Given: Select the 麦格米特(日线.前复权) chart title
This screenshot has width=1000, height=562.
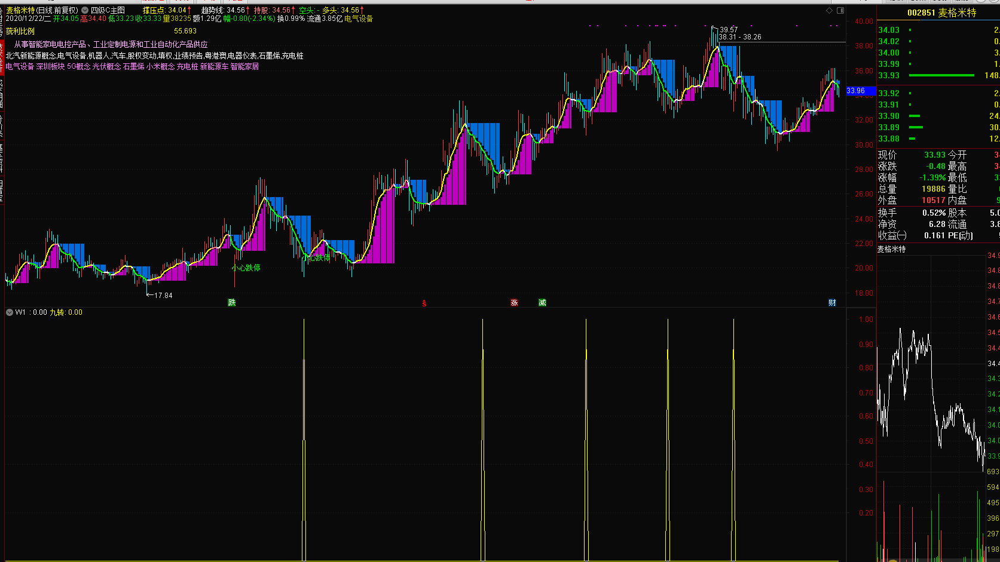Looking at the screenshot, I should 42,10.
